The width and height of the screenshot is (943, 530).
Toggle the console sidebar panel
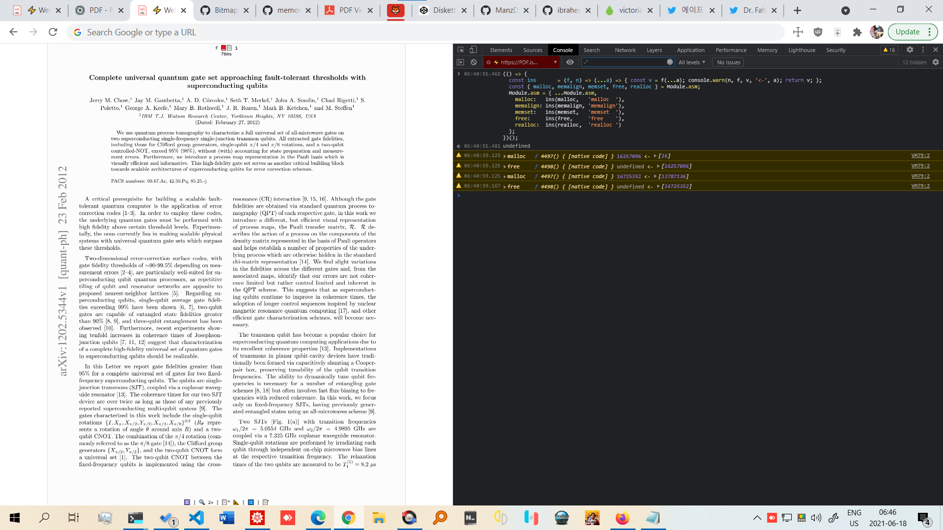point(460,62)
